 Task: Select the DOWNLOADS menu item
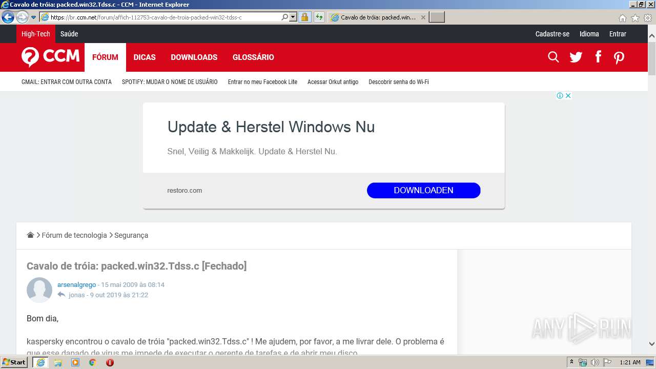(x=194, y=57)
